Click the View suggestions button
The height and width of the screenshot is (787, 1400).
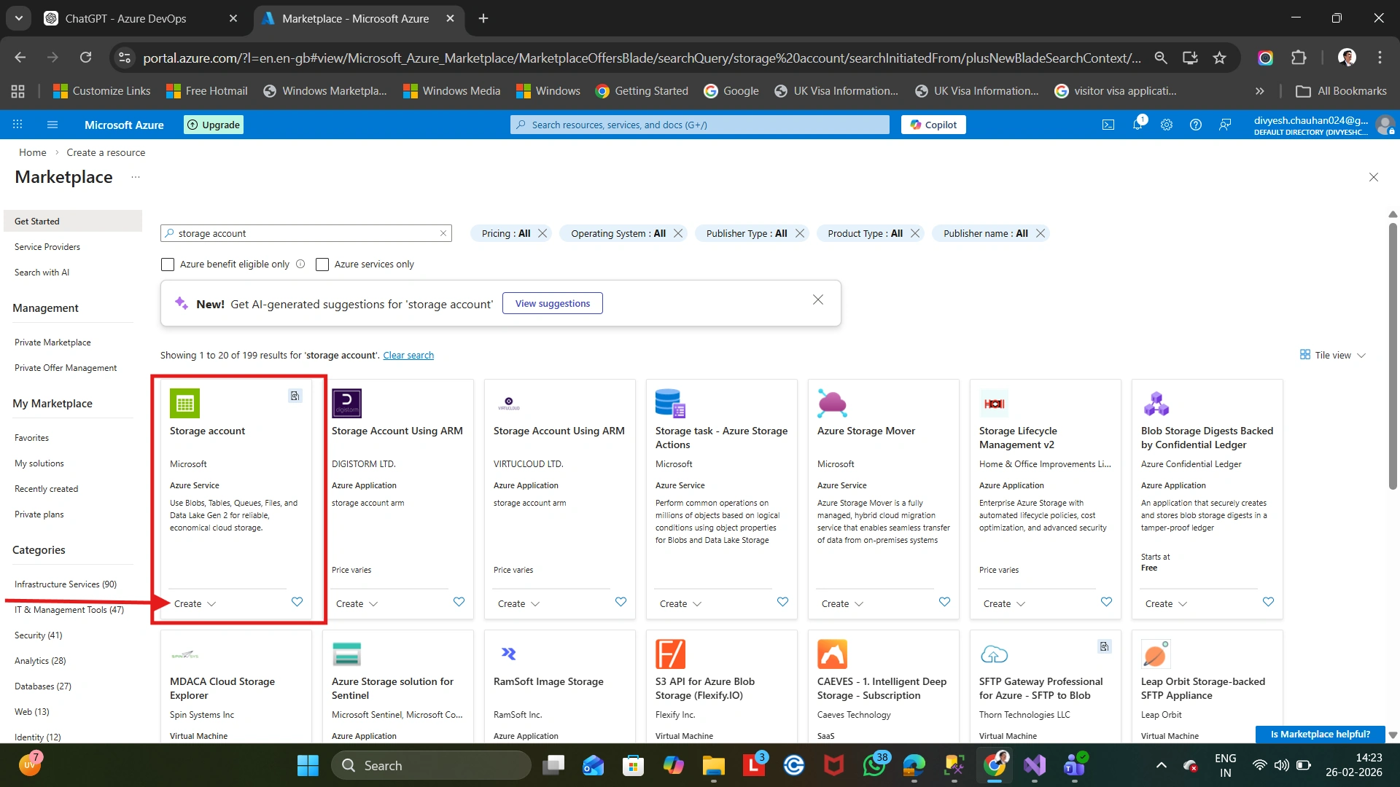tap(553, 303)
